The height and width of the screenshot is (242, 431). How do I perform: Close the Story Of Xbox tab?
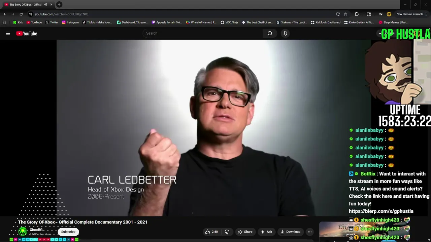click(51, 4)
